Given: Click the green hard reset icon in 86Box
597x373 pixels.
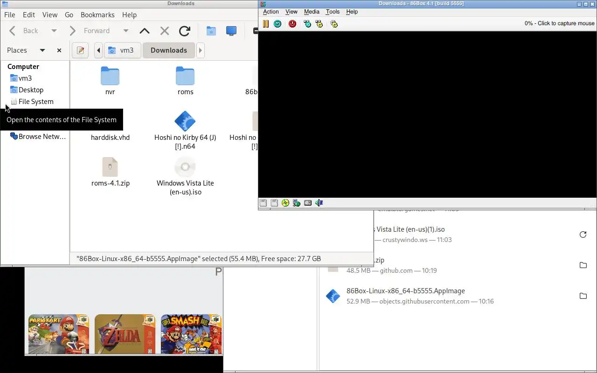Looking at the screenshot, I should coord(278,24).
